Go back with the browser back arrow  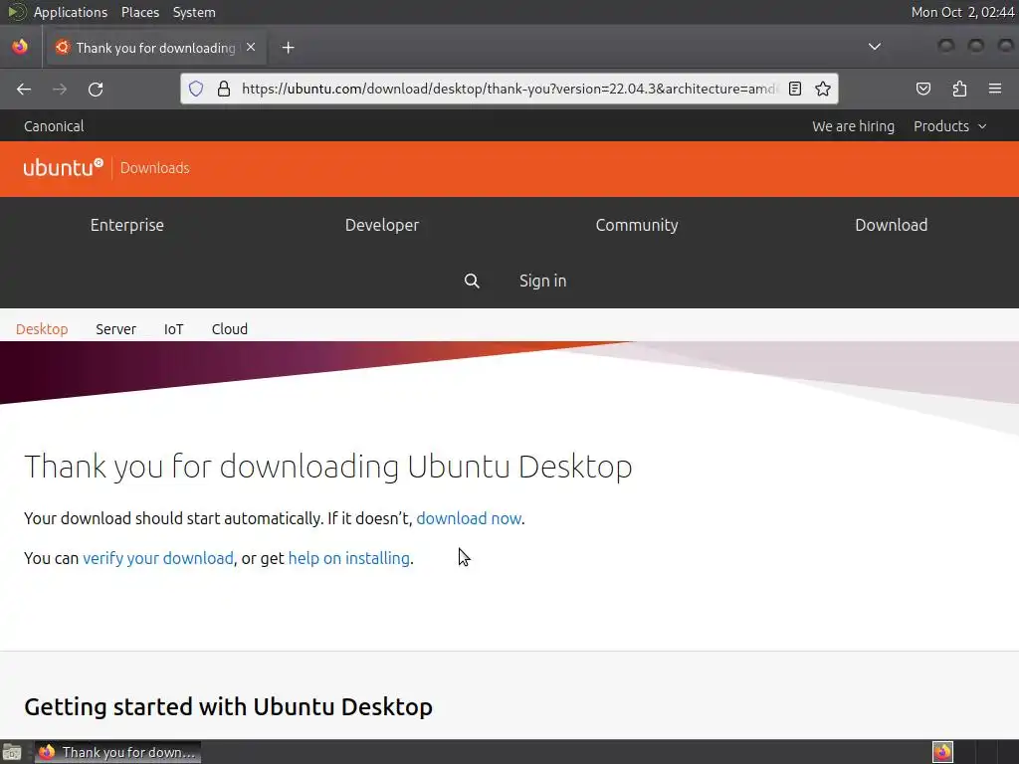24,89
